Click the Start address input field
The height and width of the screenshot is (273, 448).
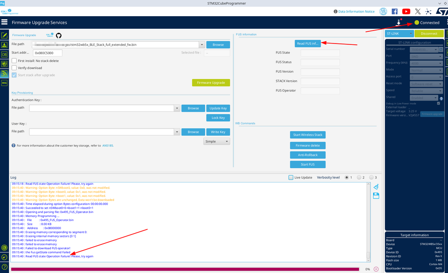(48, 53)
